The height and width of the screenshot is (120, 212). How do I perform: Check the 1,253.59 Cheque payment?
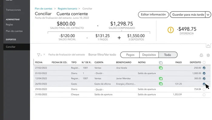[204, 95]
